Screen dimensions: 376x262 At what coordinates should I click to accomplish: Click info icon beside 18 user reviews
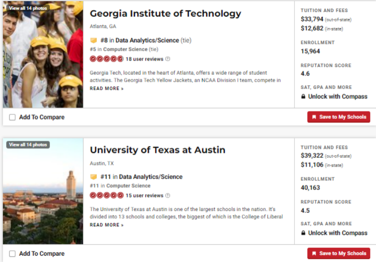(168, 59)
